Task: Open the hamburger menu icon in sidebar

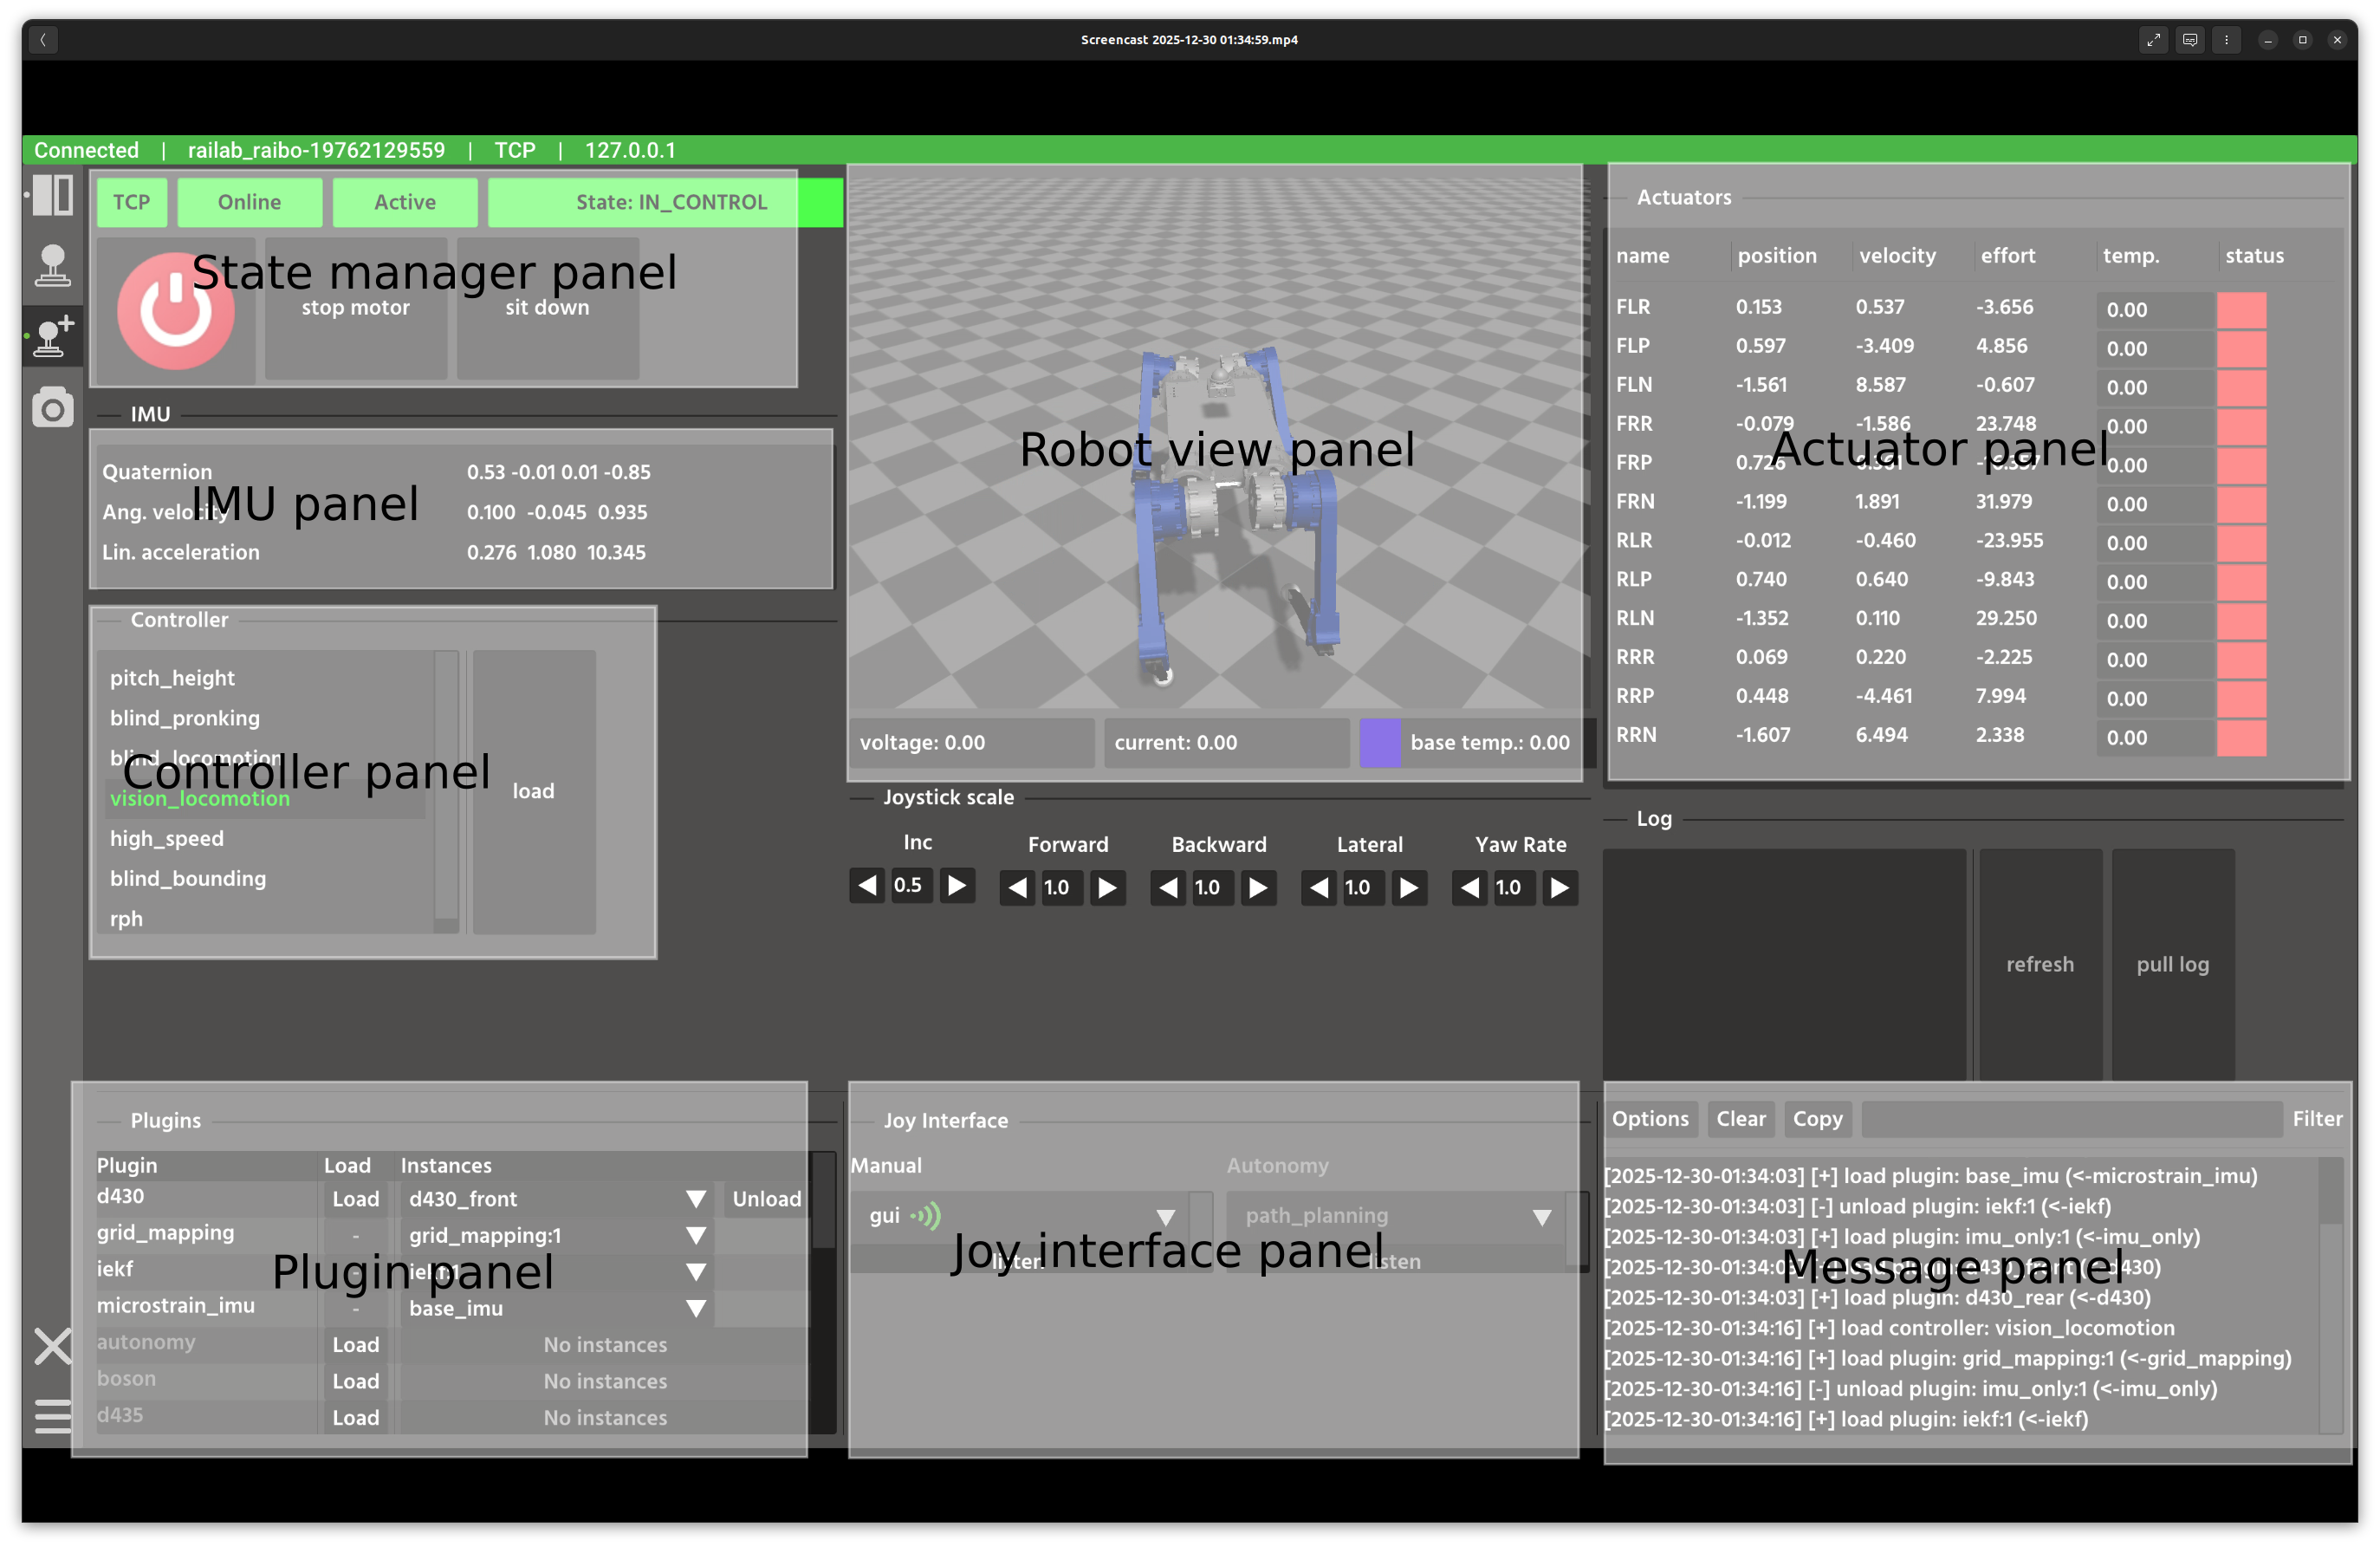Action: pos(52,1416)
